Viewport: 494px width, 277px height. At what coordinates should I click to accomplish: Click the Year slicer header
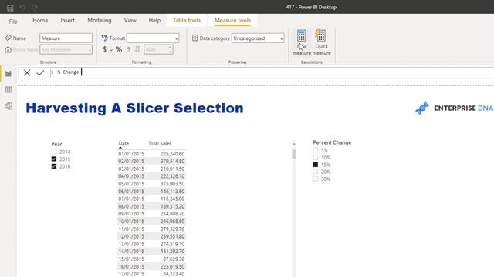56,144
